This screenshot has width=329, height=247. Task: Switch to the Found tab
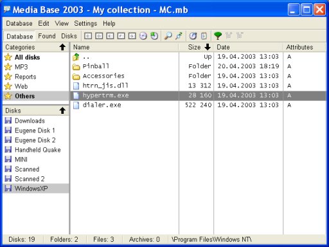pyautogui.click(x=47, y=36)
